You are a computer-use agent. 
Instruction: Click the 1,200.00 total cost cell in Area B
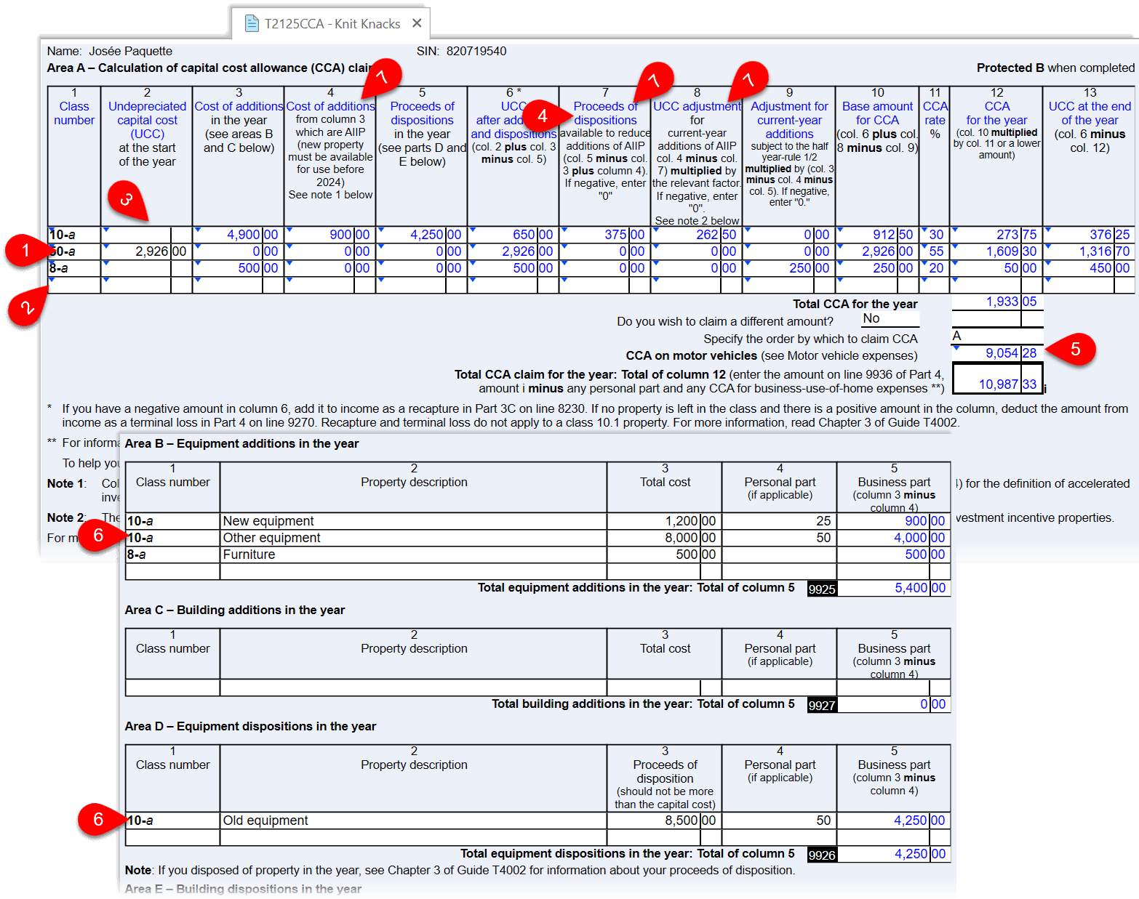[x=663, y=521]
